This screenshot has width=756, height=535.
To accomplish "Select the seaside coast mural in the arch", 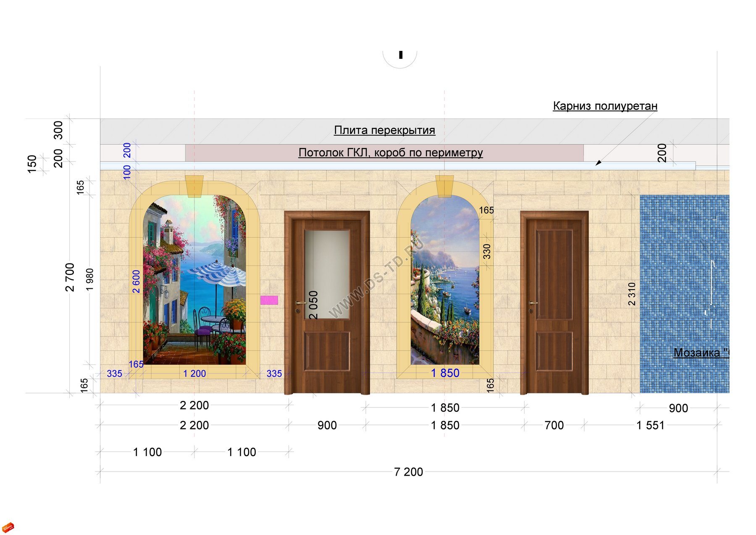I will tap(445, 279).
